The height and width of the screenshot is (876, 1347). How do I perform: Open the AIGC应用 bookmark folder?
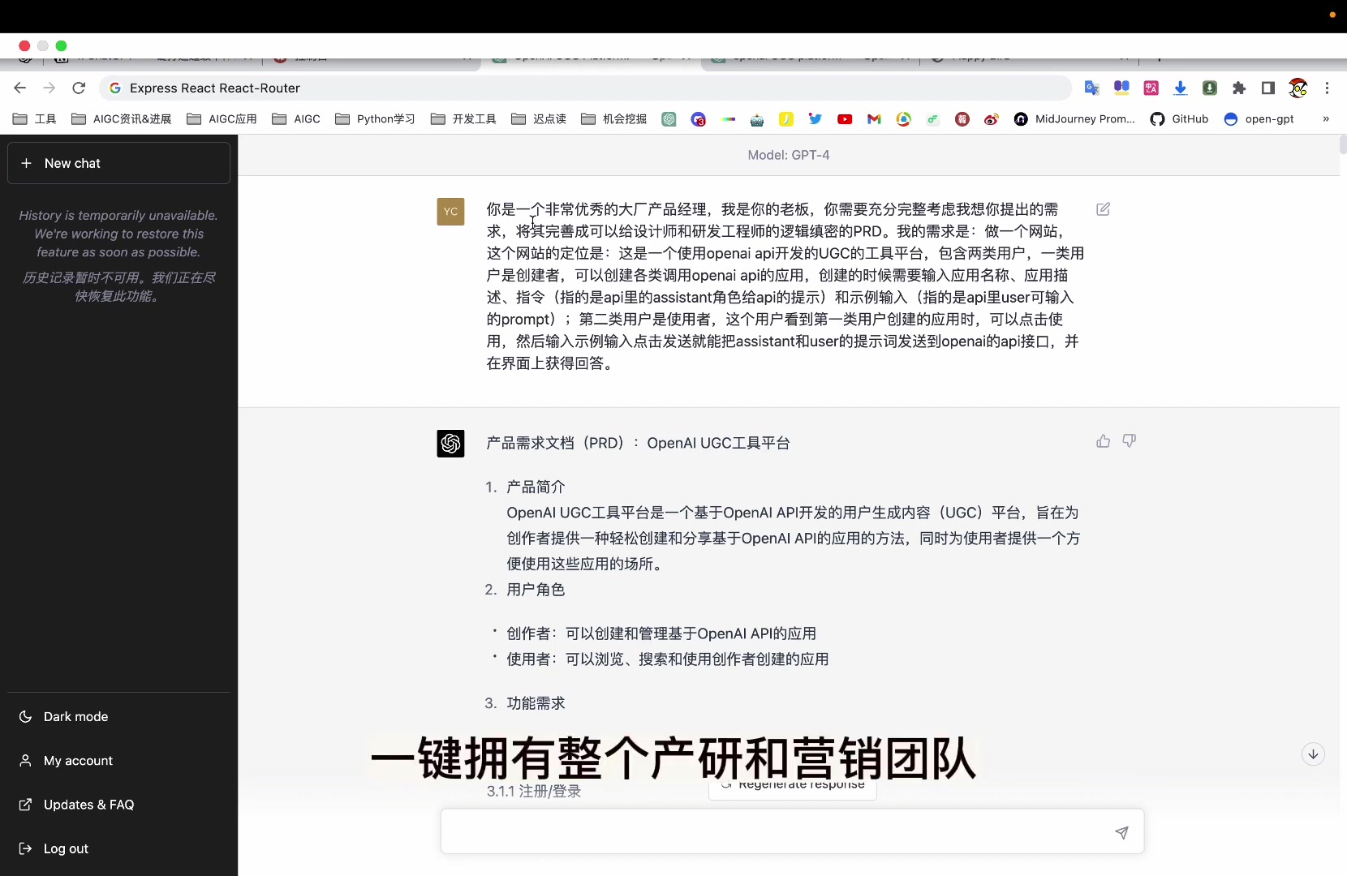(222, 119)
